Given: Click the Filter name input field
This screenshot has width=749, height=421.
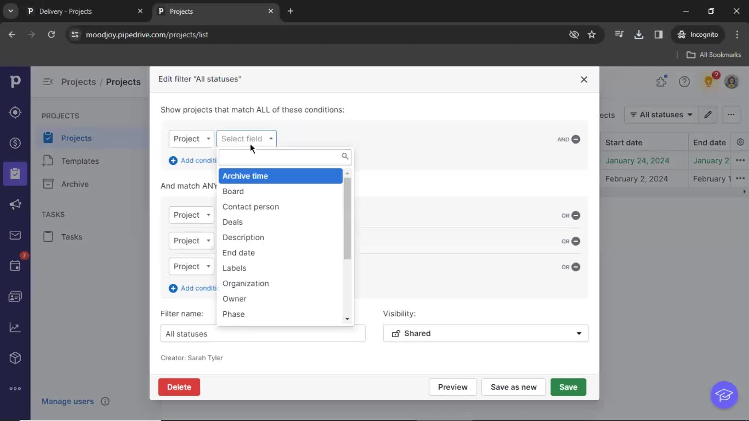Looking at the screenshot, I should 263,334.
